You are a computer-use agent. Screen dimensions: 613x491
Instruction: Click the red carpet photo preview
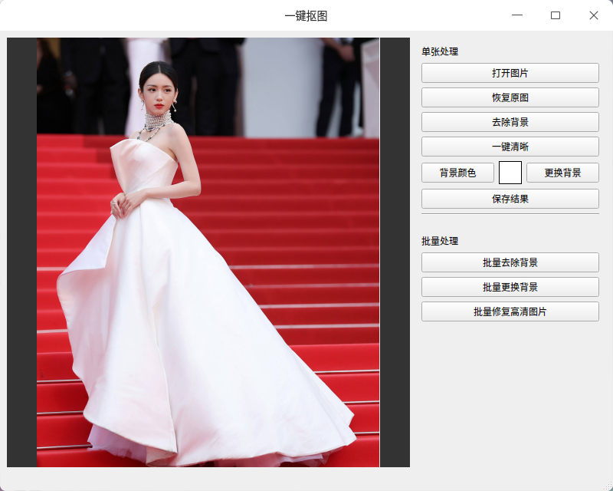click(x=208, y=252)
